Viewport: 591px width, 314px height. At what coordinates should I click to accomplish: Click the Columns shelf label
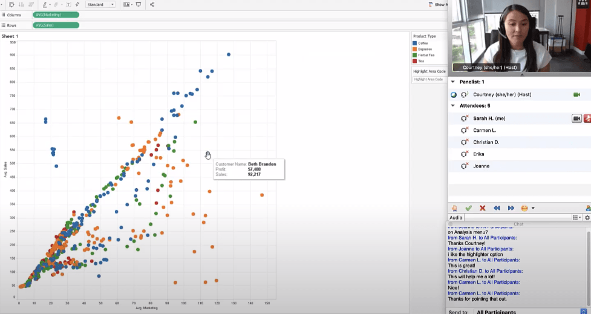click(x=11, y=15)
